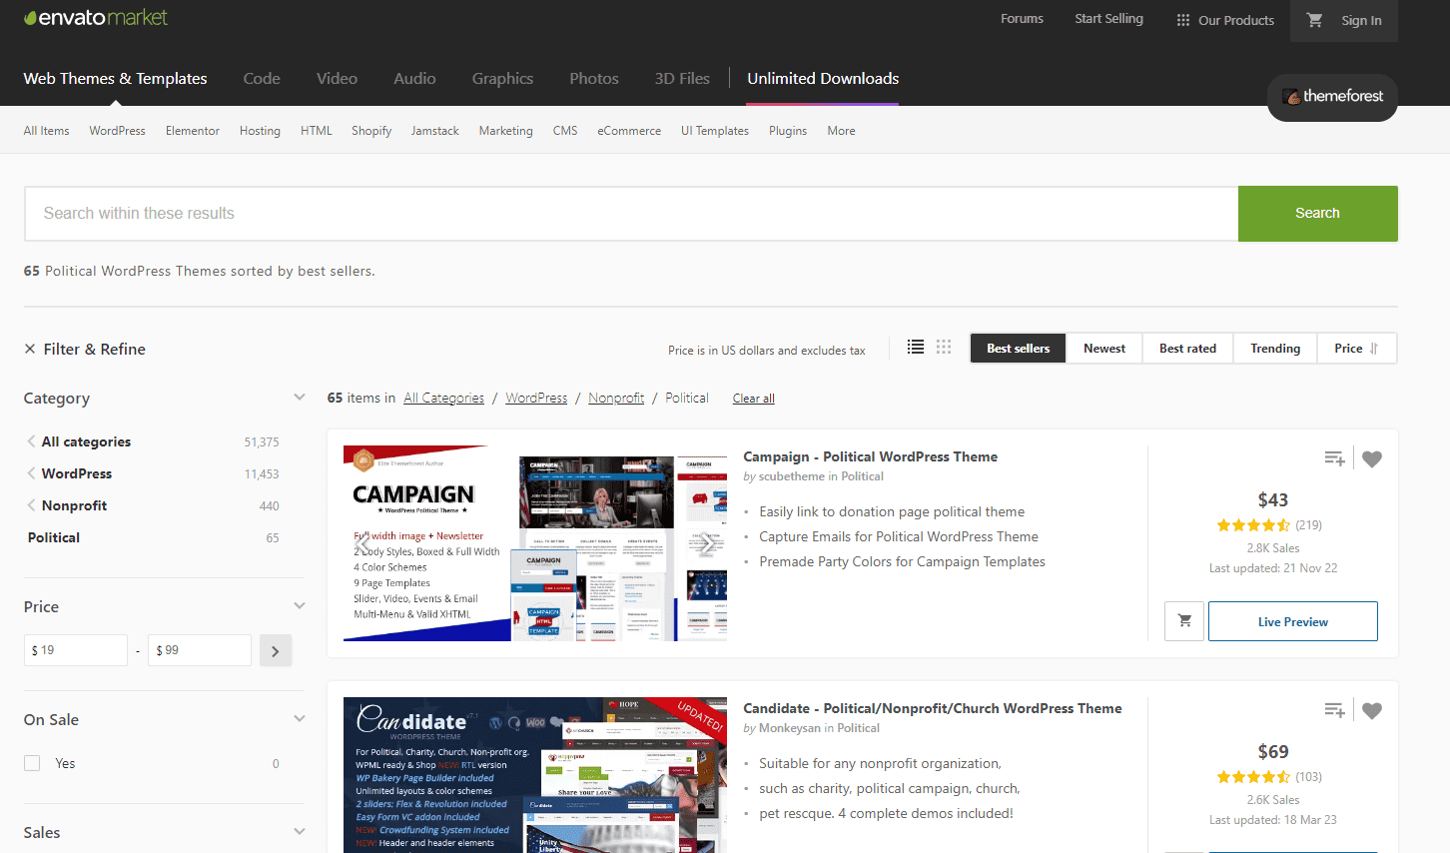Open Candidate theme title link
Image resolution: width=1450 pixels, height=853 pixels.
click(x=933, y=708)
